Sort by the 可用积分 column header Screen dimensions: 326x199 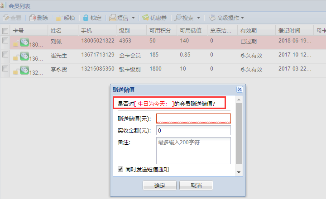tap(162, 31)
